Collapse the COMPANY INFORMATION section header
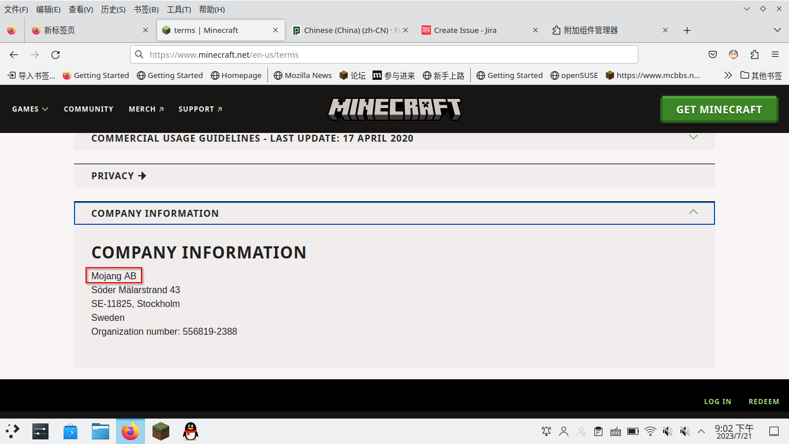The height and width of the screenshot is (444, 789). click(x=394, y=213)
